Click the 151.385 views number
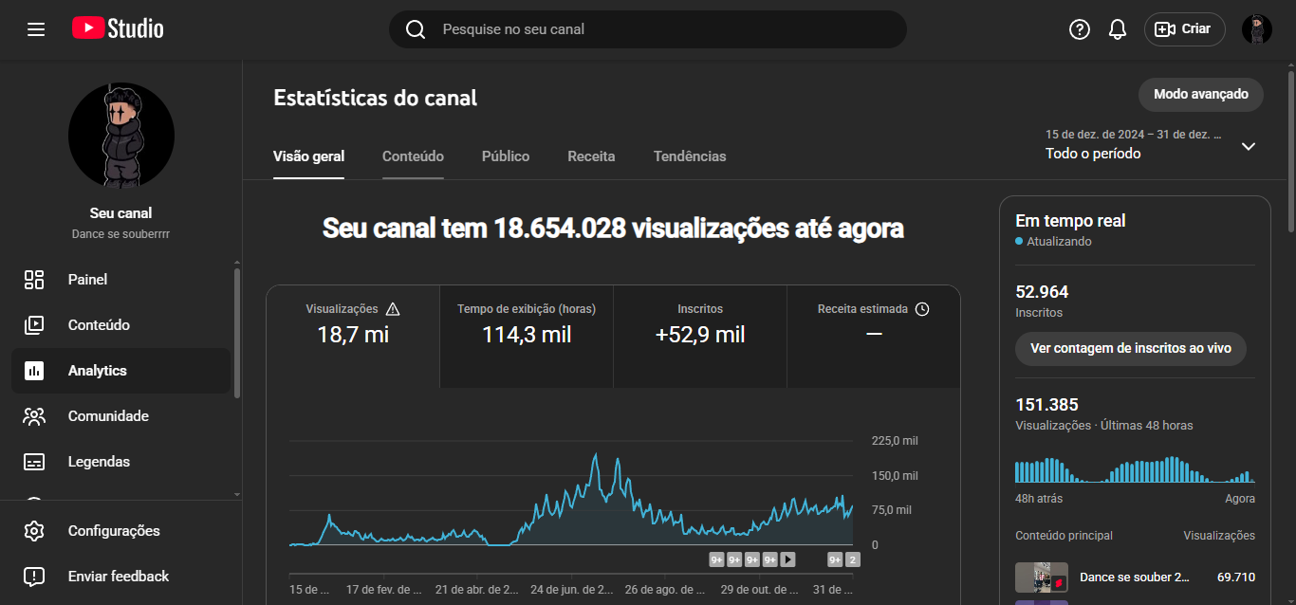The width and height of the screenshot is (1296, 605). click(x=1046, y=405)
